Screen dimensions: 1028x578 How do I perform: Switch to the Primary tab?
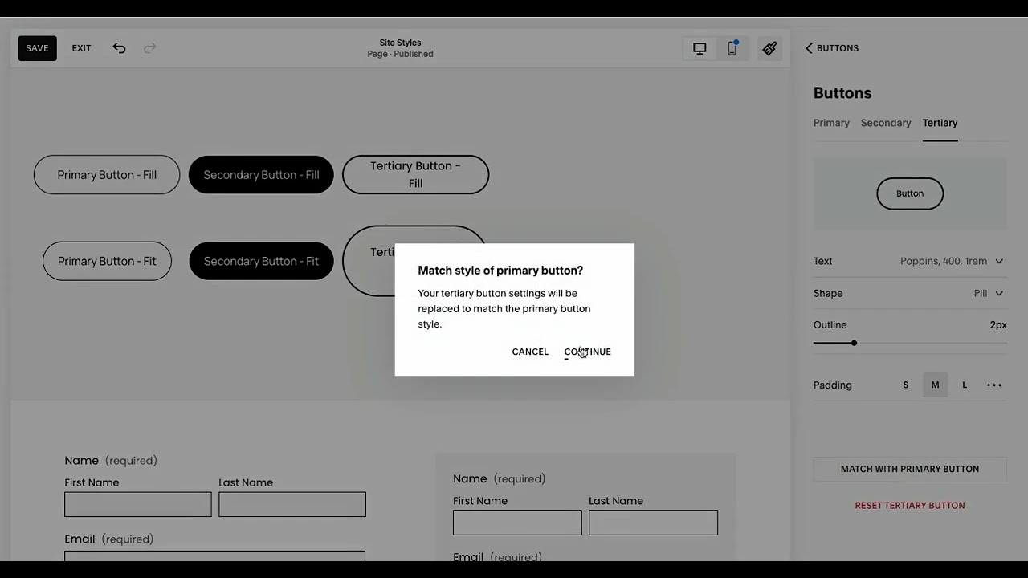[x=831, y=123]
